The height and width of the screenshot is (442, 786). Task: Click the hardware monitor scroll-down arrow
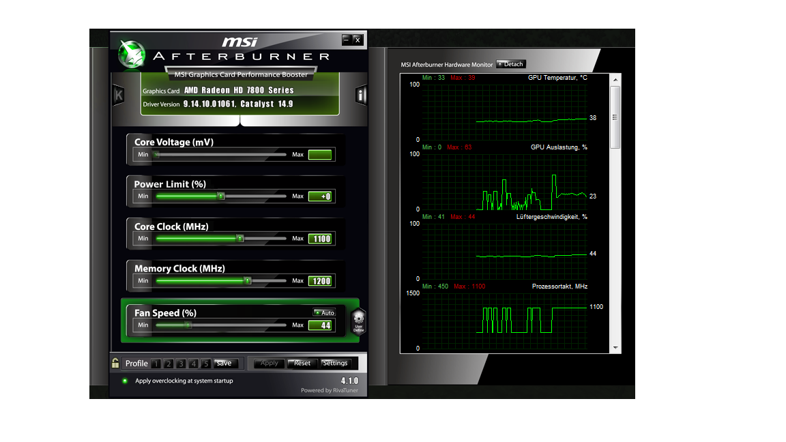click(x=615, y=348)
